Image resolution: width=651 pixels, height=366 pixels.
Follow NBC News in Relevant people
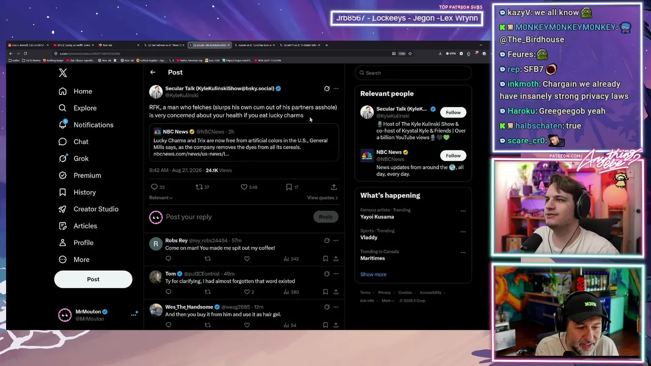[453, 156]
